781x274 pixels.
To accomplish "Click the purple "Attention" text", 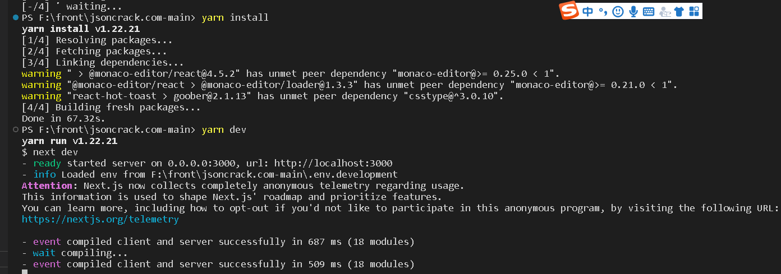I will click(x=47, y=186).
